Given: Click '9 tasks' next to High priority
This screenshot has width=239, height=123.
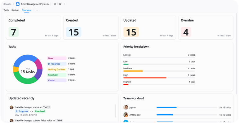Looking at the screenshot, I should [192, 75].
